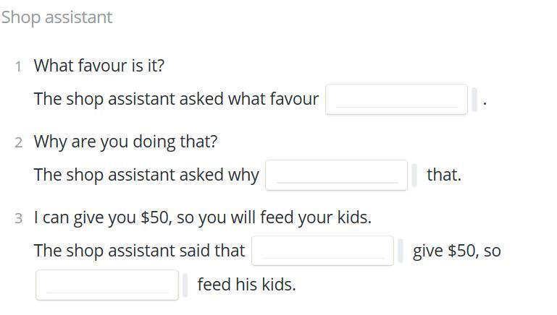Click the text 'The shop assistant asked why'

(x=146, y=175)
